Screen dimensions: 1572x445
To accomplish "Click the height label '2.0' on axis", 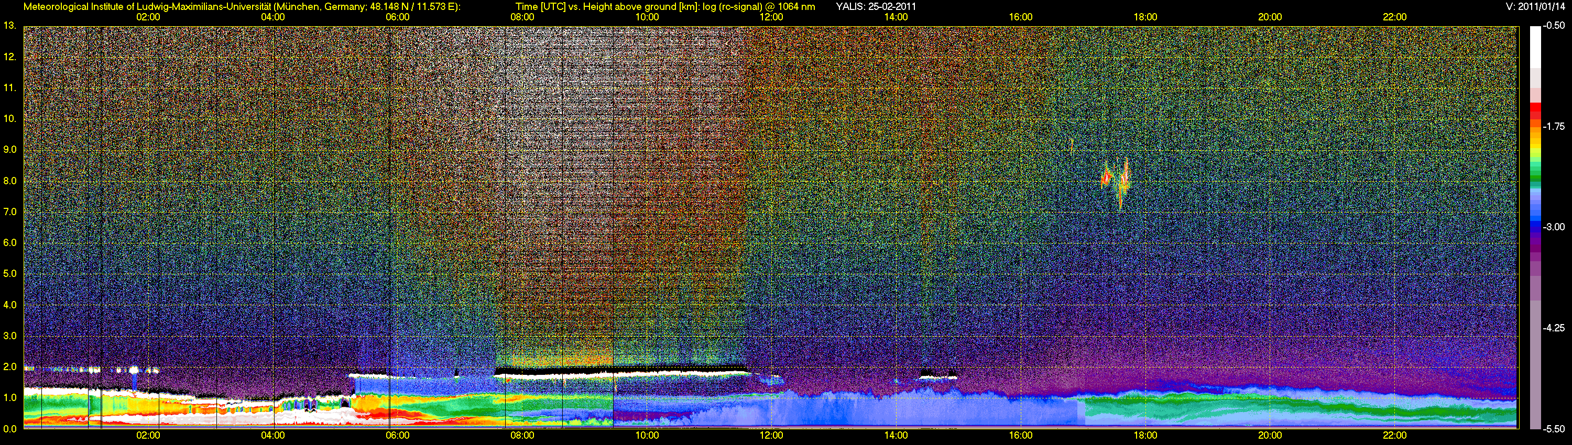I will (x=10, y=367).
